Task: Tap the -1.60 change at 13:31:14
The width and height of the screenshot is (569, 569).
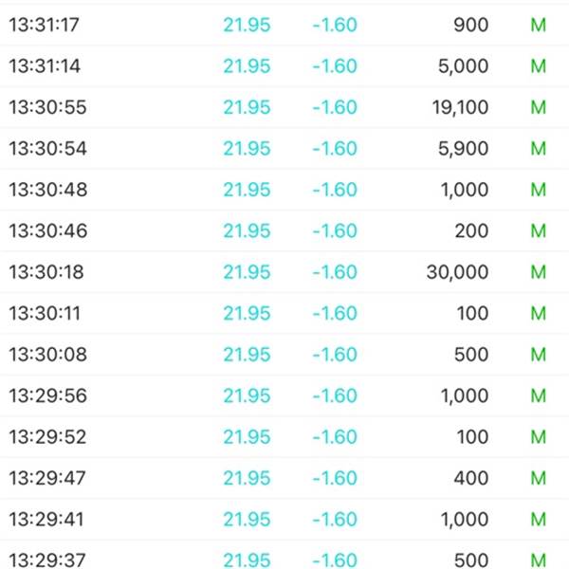Action: [x=335, y=66]
